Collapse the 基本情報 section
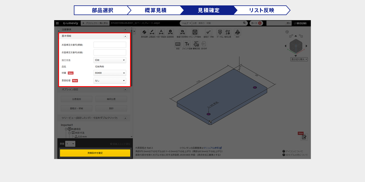 (x=125, y=36)
